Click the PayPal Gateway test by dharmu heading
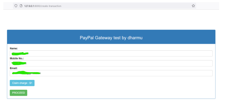The height and width of the screenshot is (108, 225). tap(111, 38)
